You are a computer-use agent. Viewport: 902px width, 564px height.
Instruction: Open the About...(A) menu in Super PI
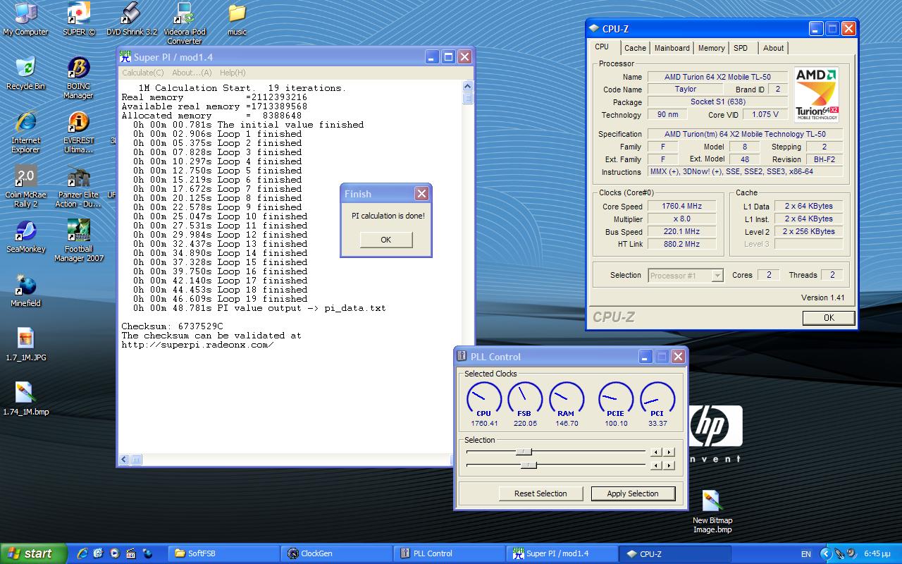[192, 73]
